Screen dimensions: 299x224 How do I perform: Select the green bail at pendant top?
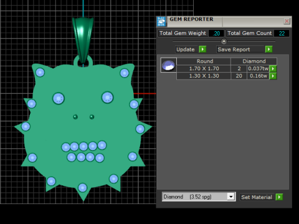[x=83, y=40]
